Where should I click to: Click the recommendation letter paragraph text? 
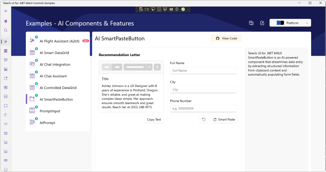[130, 96]
